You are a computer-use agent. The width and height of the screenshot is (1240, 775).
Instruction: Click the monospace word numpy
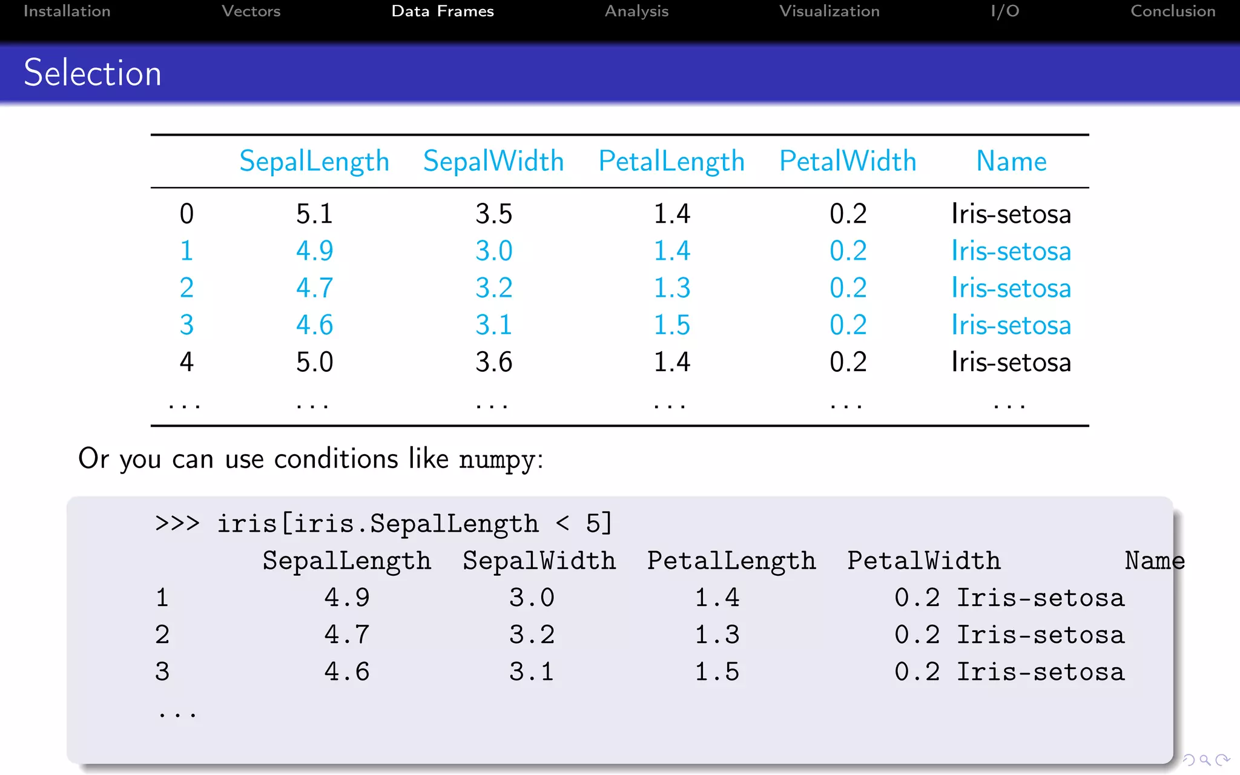[497, 460]
